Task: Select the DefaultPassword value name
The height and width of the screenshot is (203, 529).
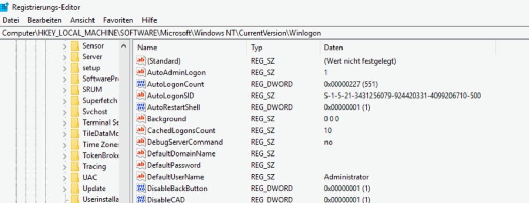Action: click(x=174, y=165)
